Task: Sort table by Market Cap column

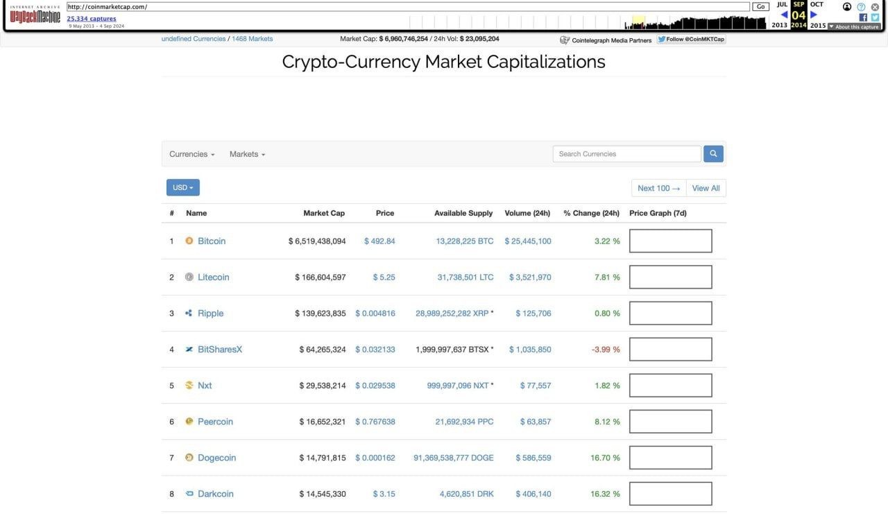Action: coord(324,213)
